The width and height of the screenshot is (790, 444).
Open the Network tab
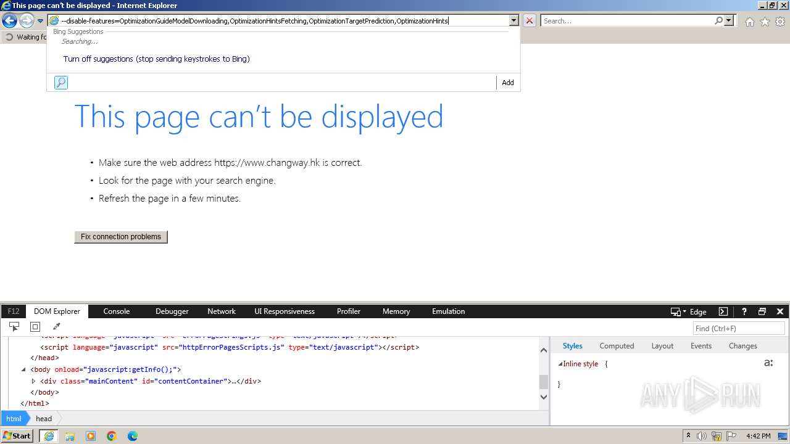222,311
